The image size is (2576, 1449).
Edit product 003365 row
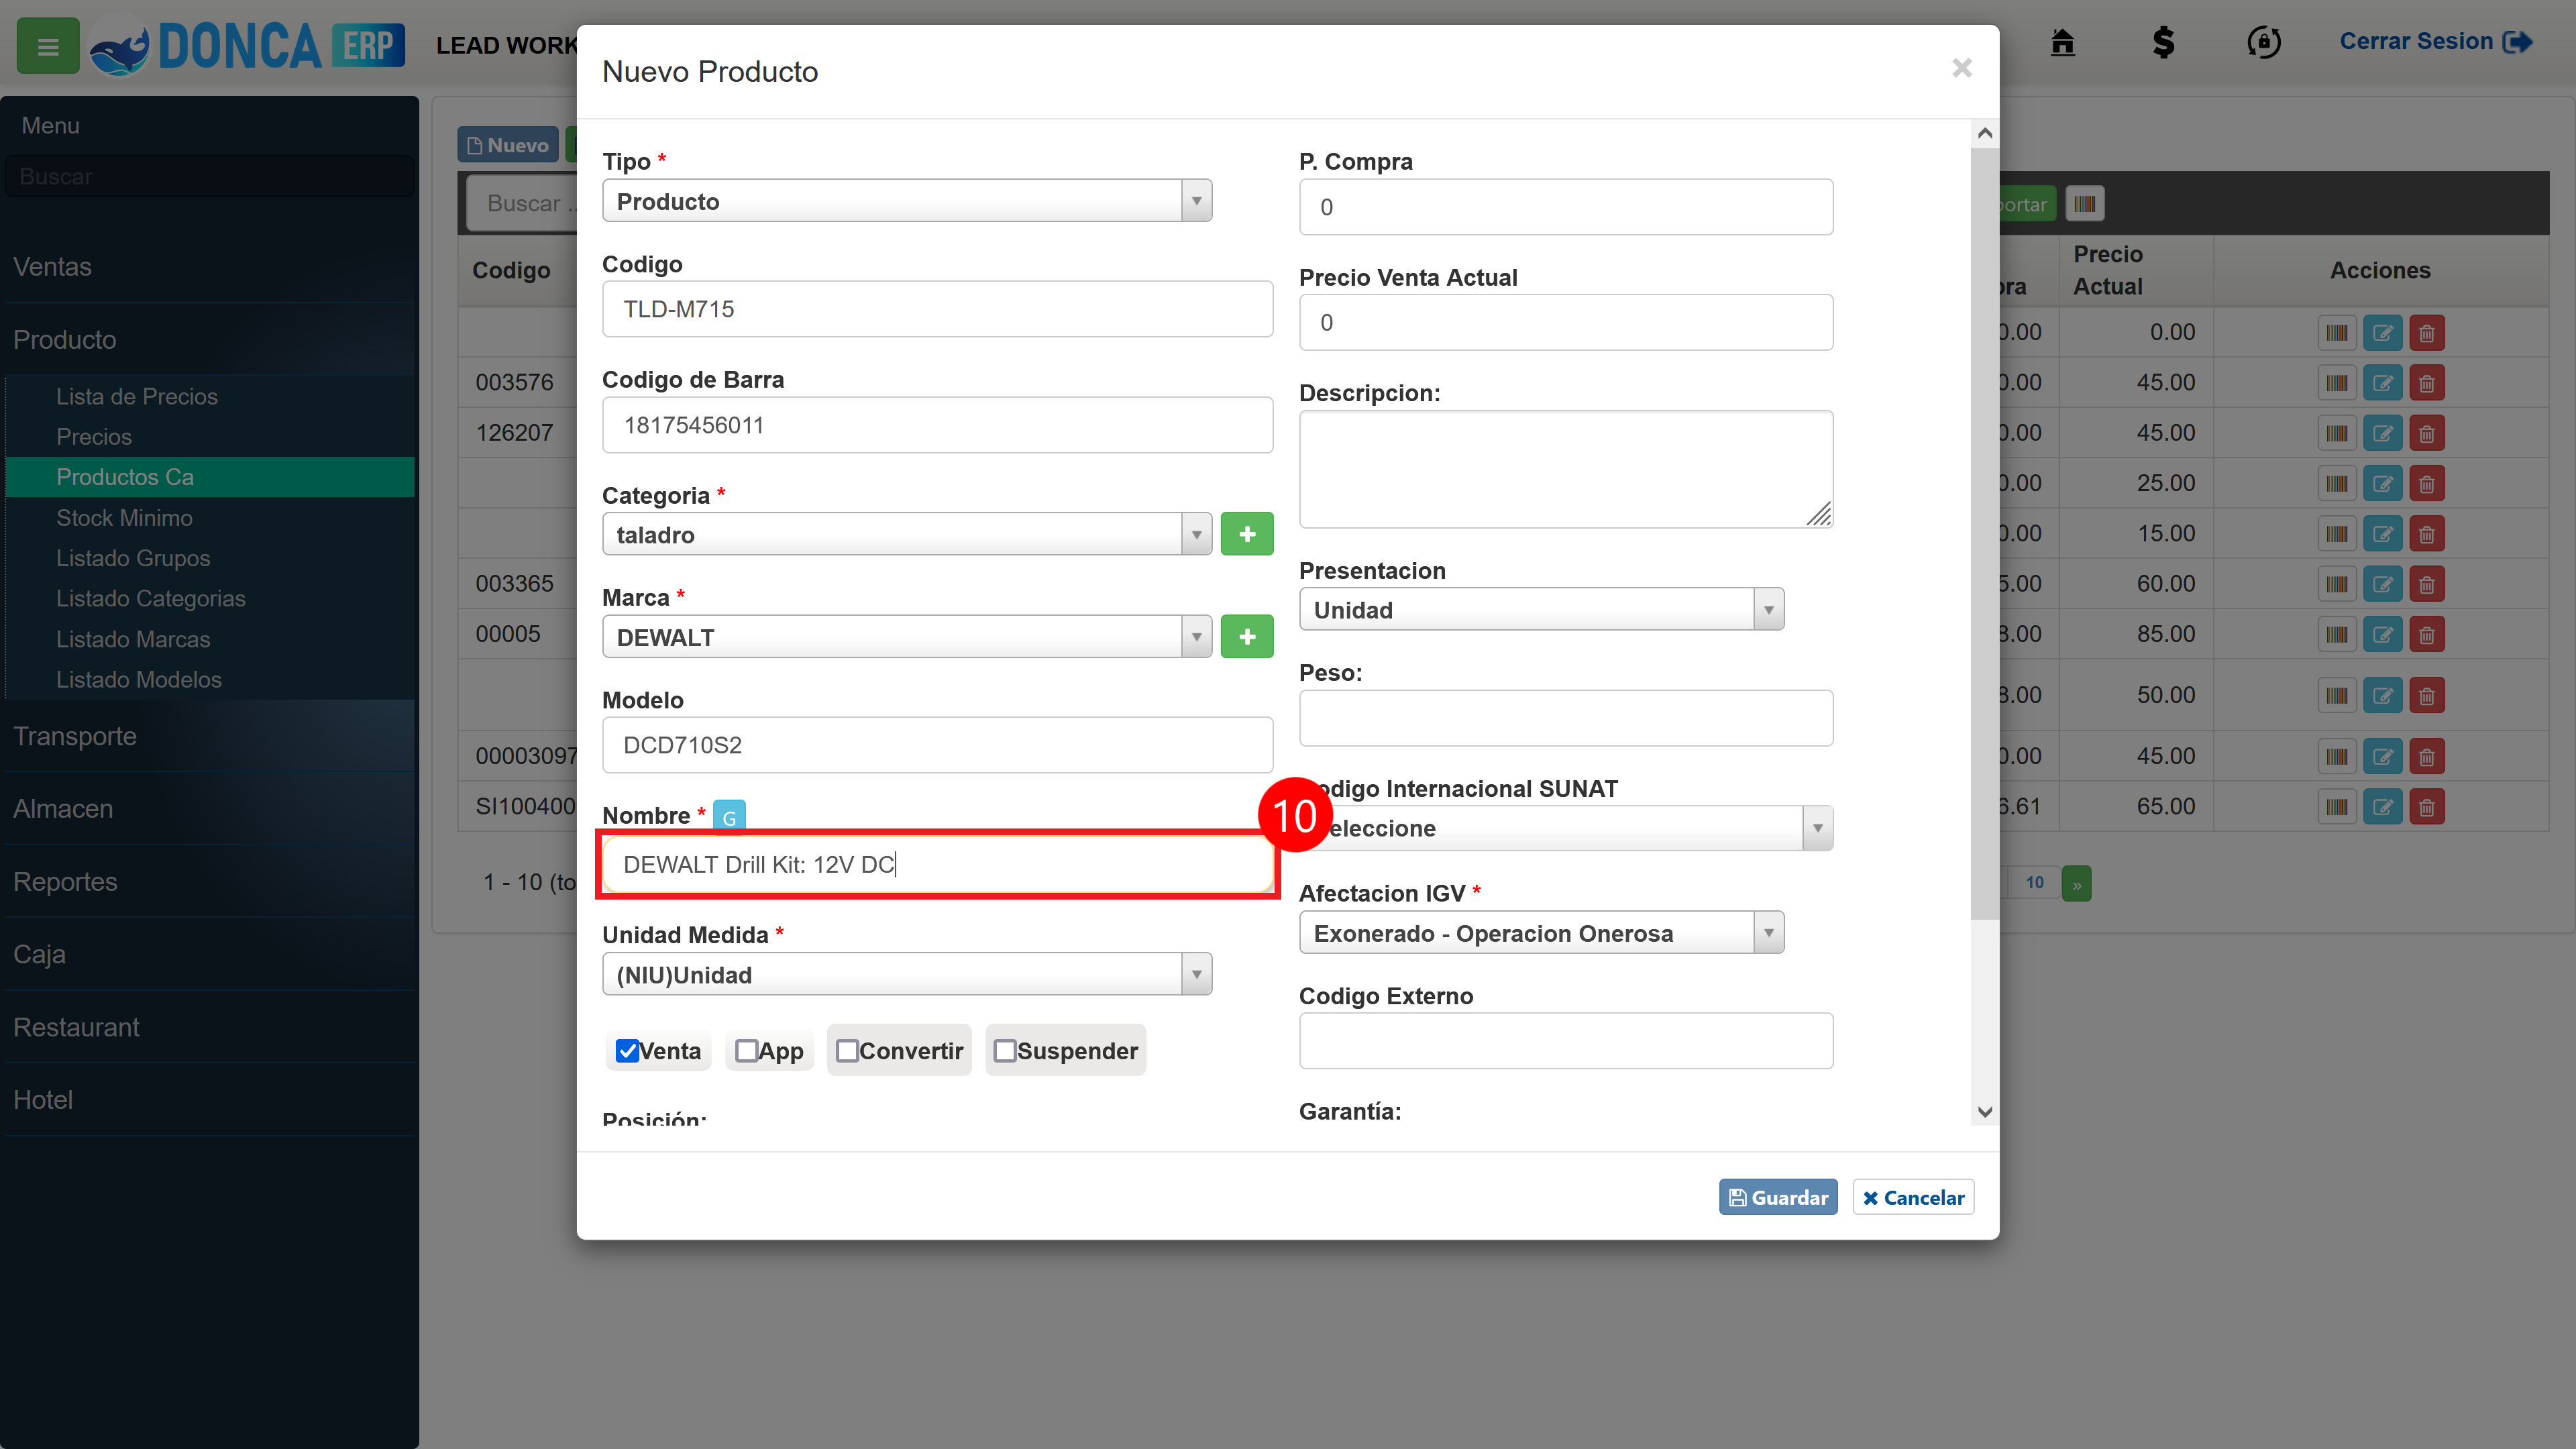coord(2382,584)
